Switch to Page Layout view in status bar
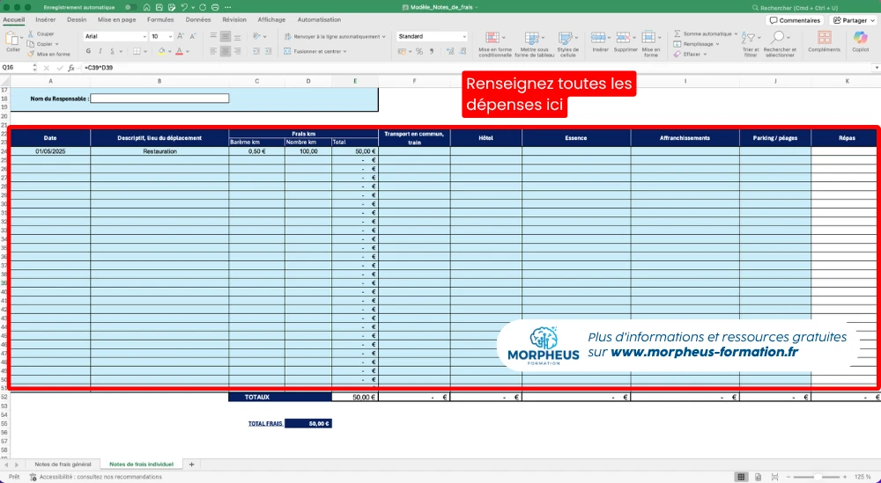Viewport: 881px width, 483px height. [x=758, y=477]
